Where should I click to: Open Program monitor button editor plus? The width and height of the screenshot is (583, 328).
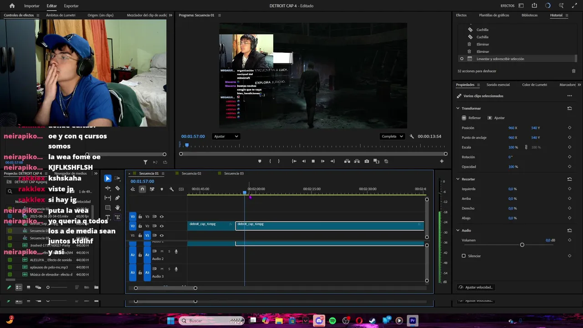[x=441, y=161]
